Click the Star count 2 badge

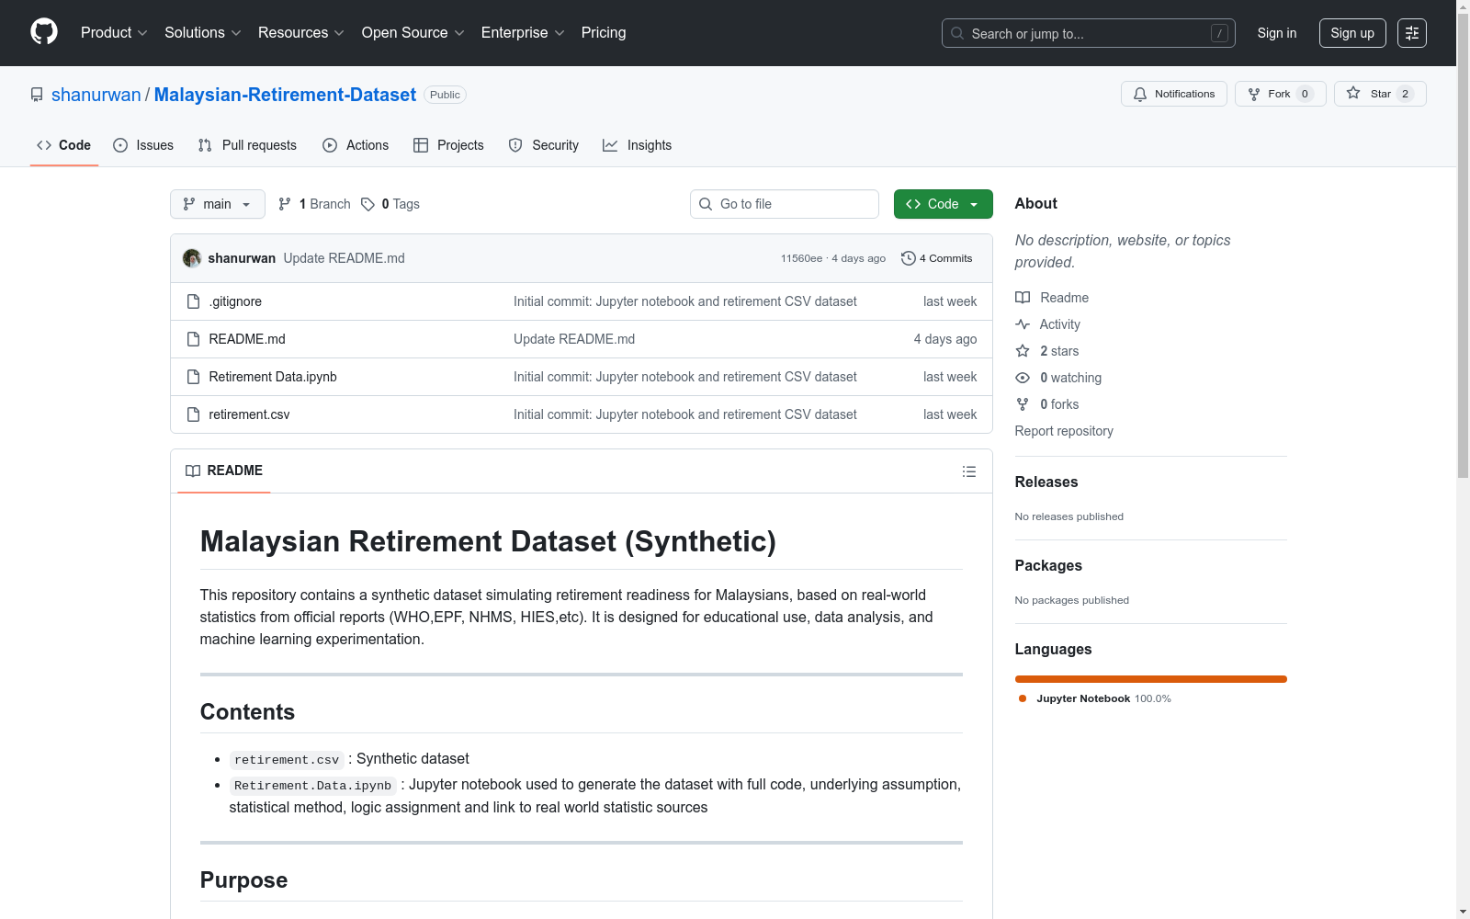pyautogui.click(x=1405, y=94)
